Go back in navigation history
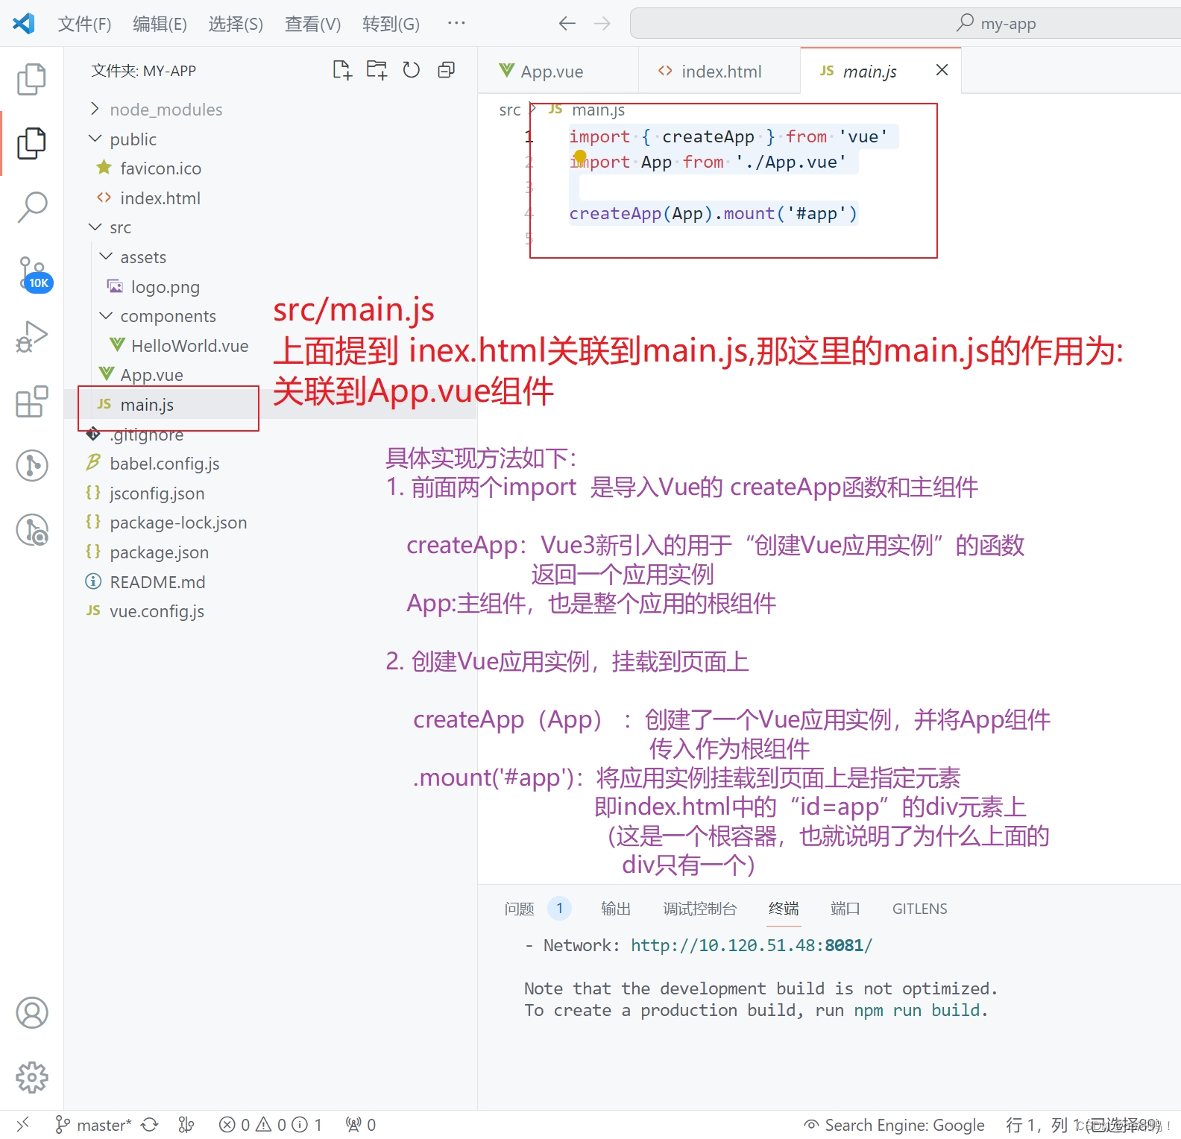Viewport: 1181px width, 1139px height. (567, 24)
